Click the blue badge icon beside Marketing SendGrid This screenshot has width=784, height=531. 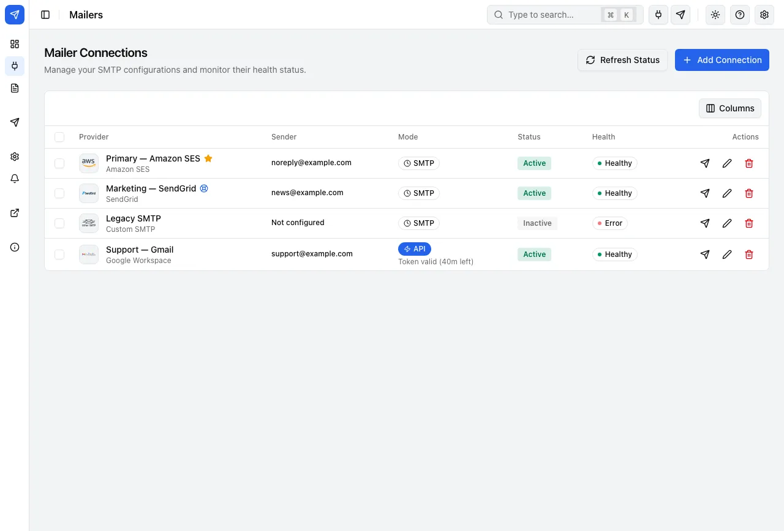205,188
